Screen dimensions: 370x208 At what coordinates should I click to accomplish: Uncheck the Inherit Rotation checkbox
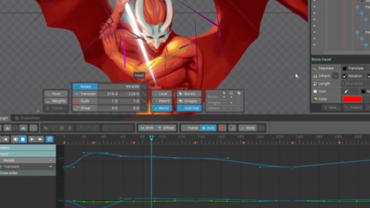pyautogui.click(x=344, y=76)
